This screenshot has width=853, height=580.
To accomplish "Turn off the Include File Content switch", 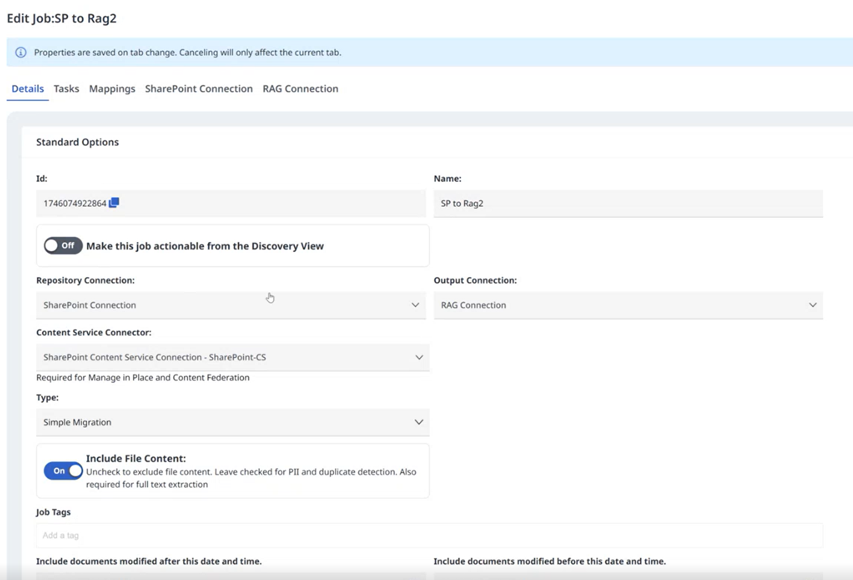I will tap(63, 471).
